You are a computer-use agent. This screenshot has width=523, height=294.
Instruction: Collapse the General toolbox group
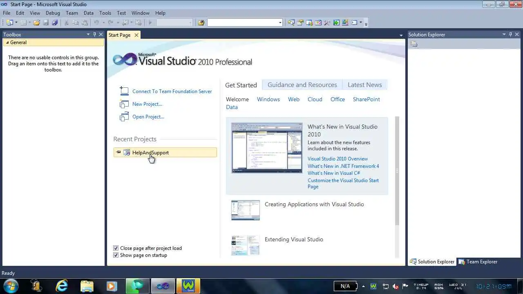point(7,42)
